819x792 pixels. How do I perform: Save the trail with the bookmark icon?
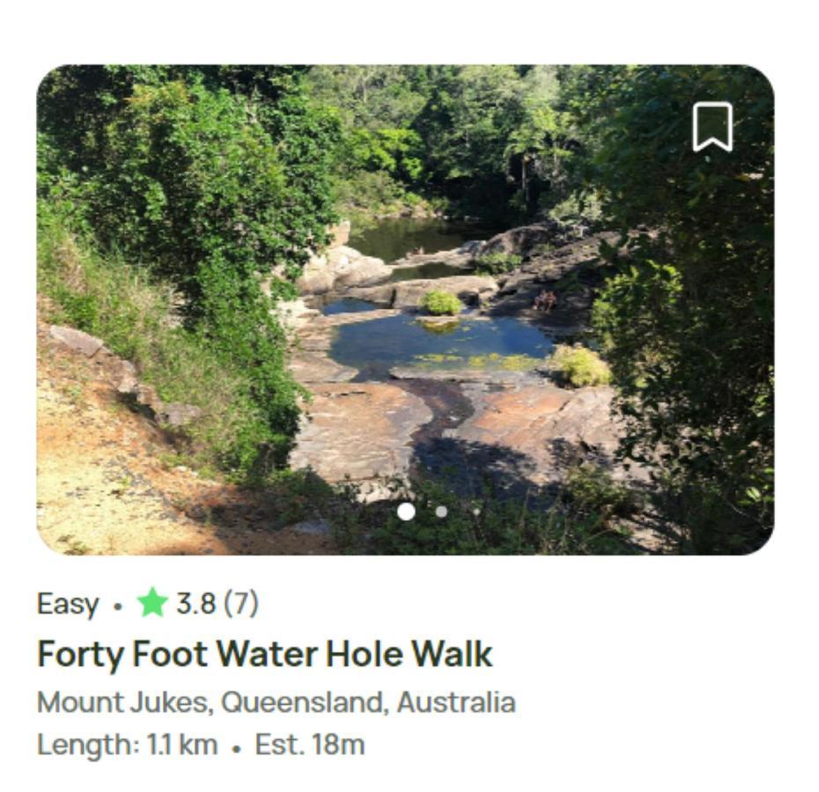[712, 127]
